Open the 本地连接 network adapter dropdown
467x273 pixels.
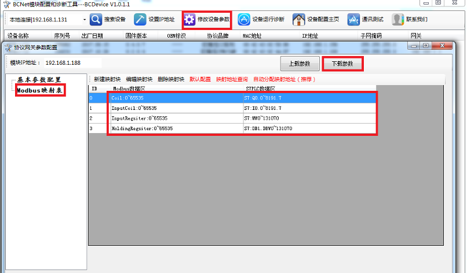point(84,20)
